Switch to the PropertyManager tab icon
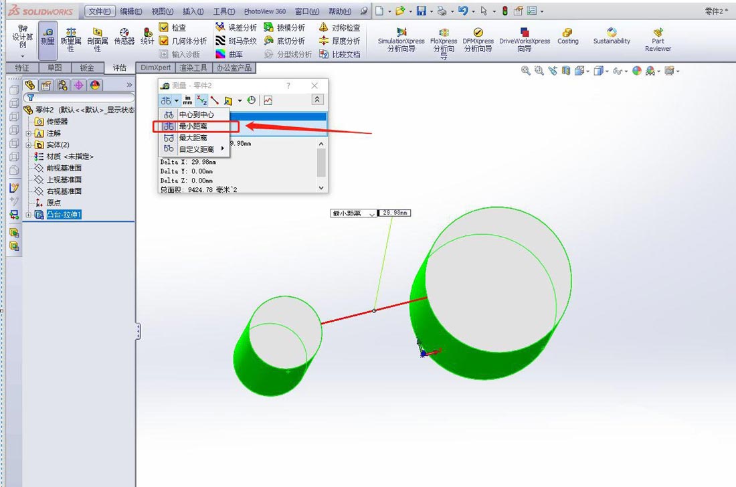 pos(46,85)
